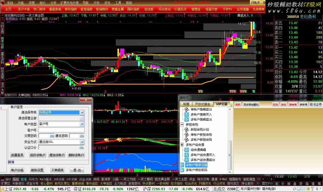
Task: Click the 多帐号 button
Action: pyautogui.click(x=303, y=104)
